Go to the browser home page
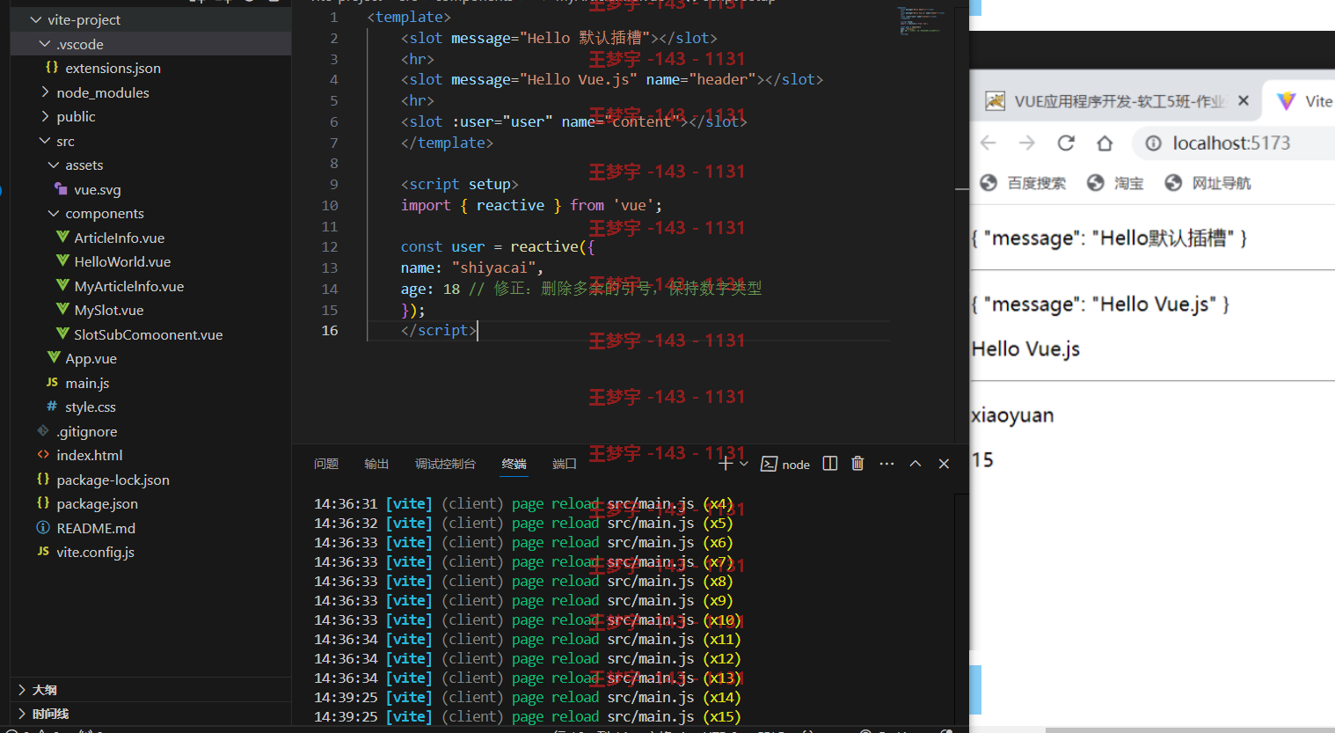 pos(1105,143)
